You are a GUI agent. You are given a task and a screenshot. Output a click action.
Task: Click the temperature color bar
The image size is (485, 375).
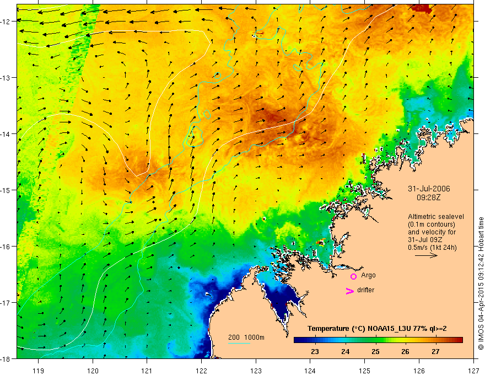pyautogui.click(x=378, y=340)
